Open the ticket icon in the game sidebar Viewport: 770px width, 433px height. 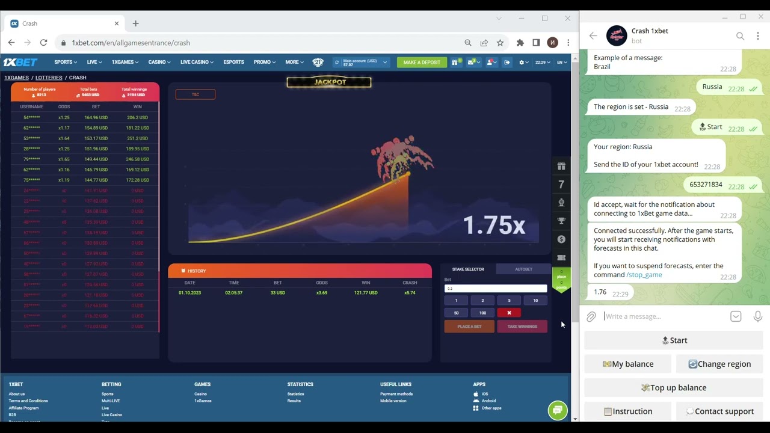coord(561,257)
